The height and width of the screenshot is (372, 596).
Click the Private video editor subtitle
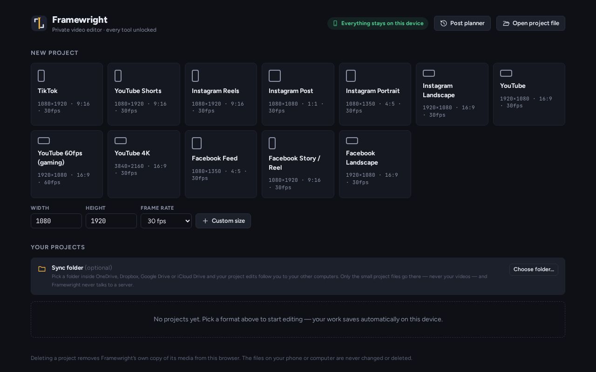104,30
